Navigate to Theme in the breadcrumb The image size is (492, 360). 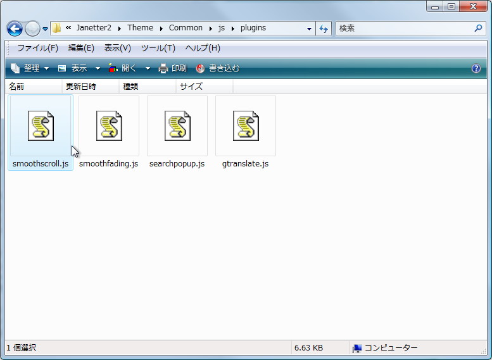[x=141, y=28]
